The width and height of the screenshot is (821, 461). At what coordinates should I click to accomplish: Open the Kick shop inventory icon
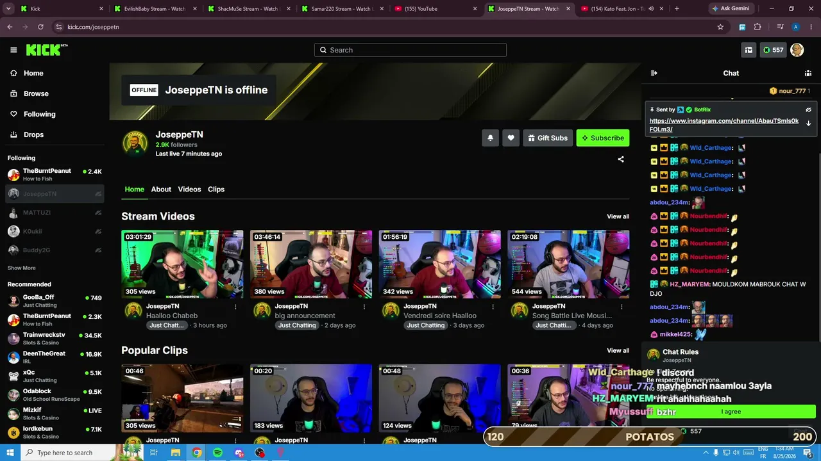click(749, 50)
